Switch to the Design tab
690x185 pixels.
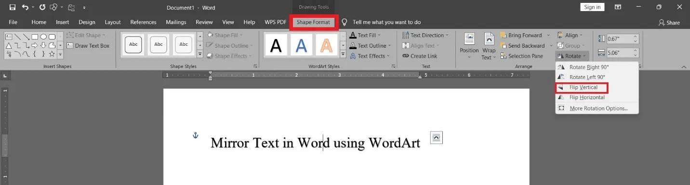[x=87, y=22]
